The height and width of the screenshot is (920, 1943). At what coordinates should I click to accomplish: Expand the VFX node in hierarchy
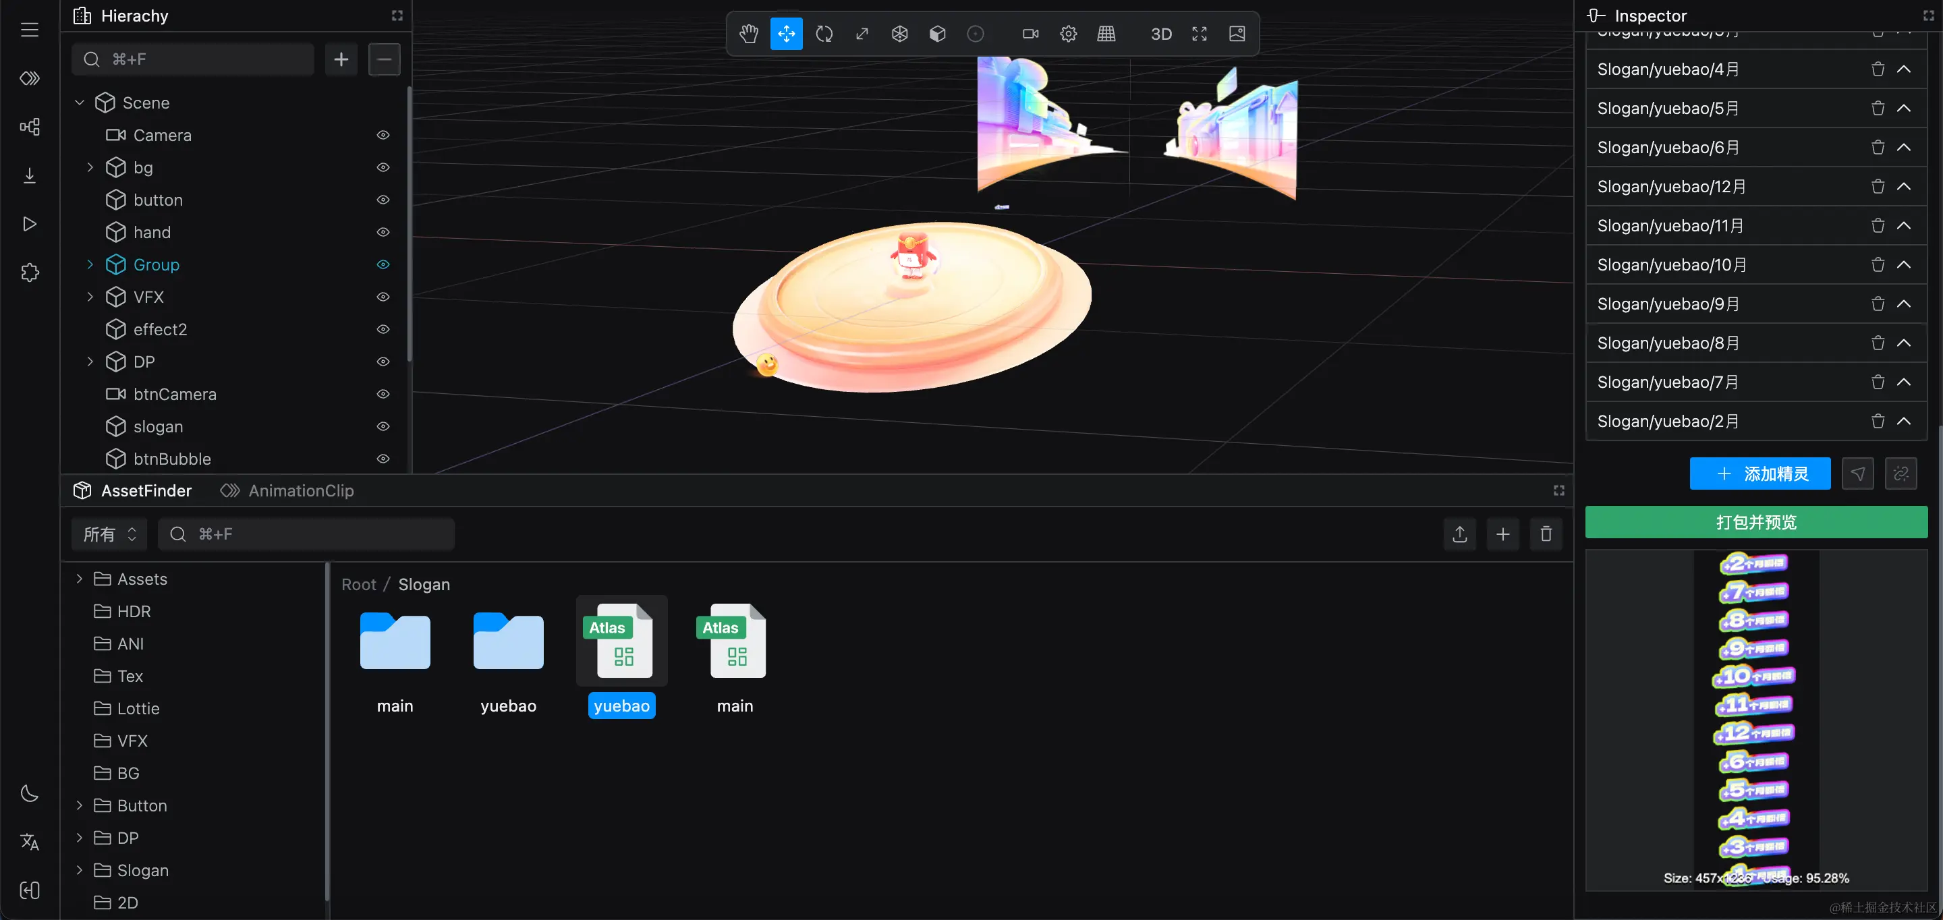90,297
